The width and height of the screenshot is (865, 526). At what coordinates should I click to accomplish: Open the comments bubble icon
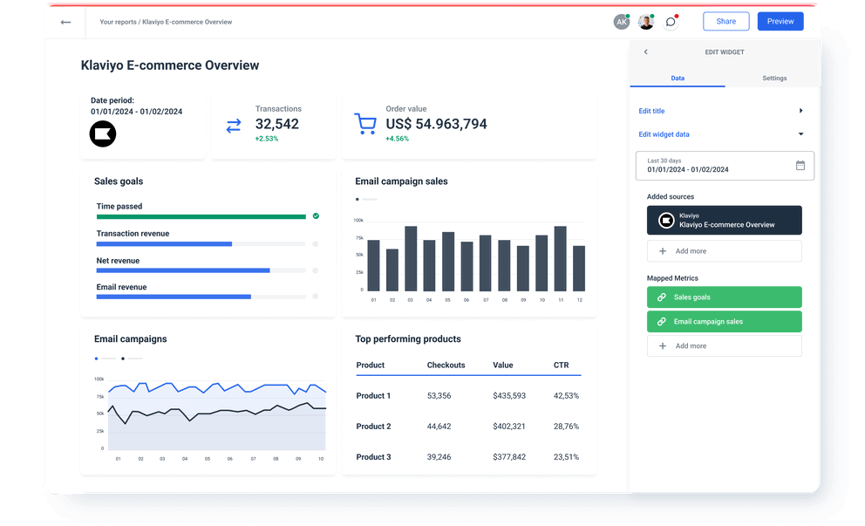[x=671, y=21]
